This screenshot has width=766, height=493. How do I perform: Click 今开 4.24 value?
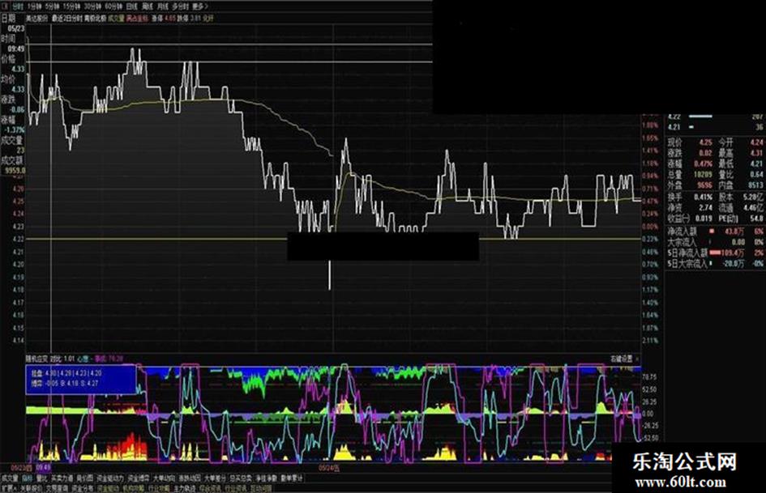coord(756,142)
